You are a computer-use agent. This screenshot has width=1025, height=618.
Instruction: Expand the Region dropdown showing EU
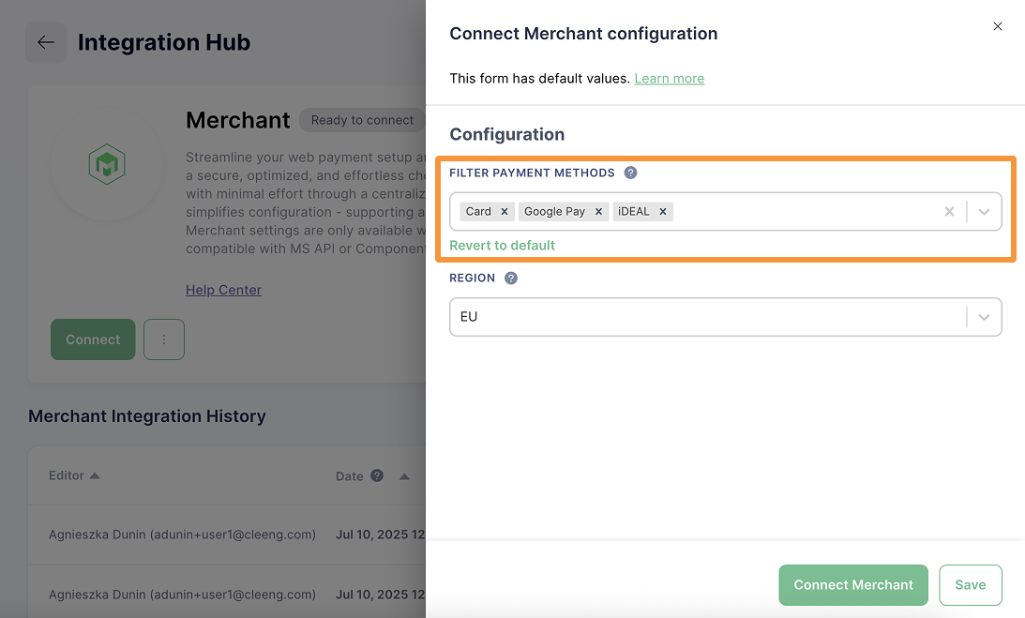tap(984, 317)
